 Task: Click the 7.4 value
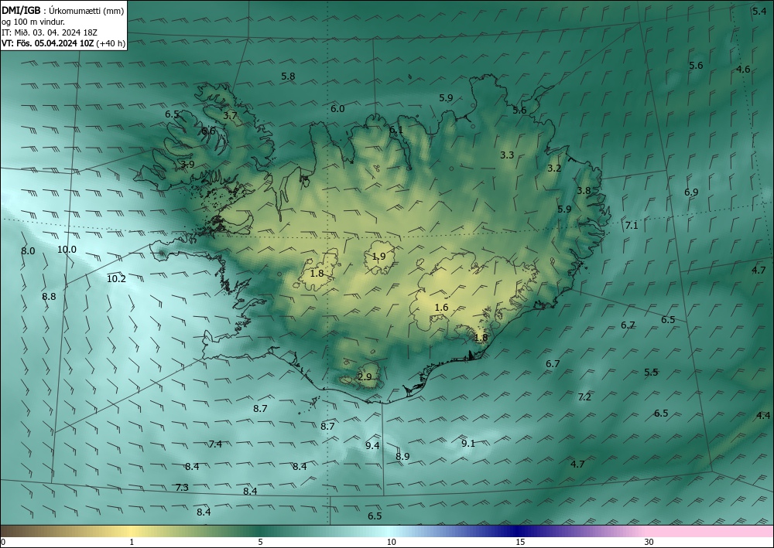(x=214, y=444)
